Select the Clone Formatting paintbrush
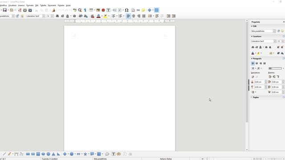285x160 pixels. click(x=53, y=10)
